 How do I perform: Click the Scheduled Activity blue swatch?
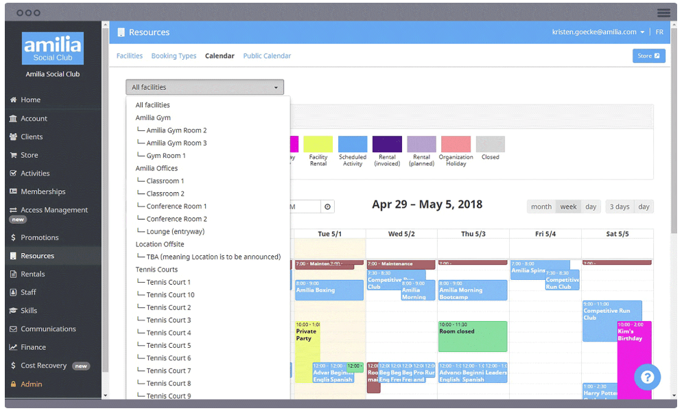pyautogui.click(x=353, y=144)
